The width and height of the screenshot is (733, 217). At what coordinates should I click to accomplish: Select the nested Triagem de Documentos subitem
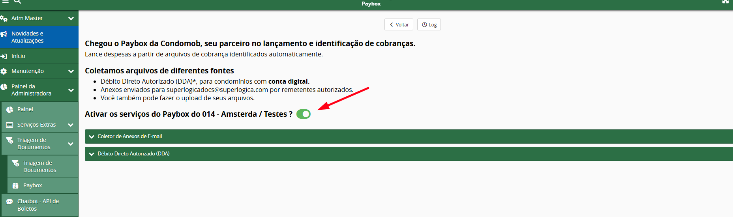(x=39, y=166)
